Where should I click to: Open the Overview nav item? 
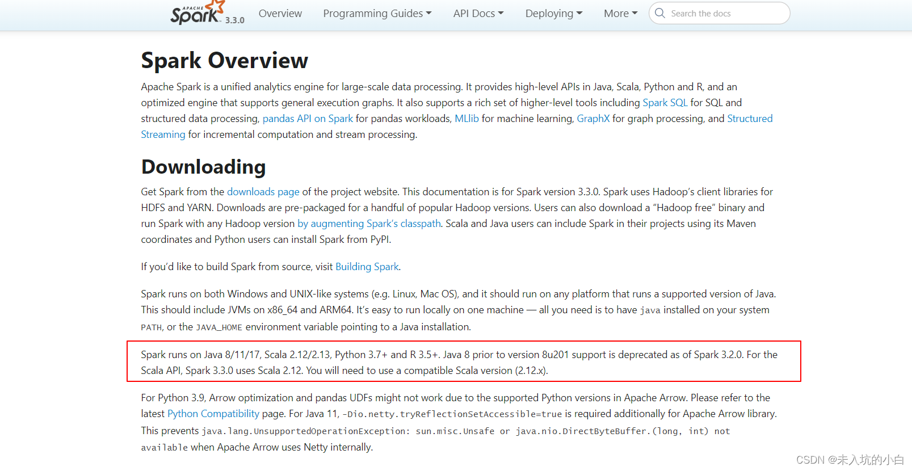(280, 13)
